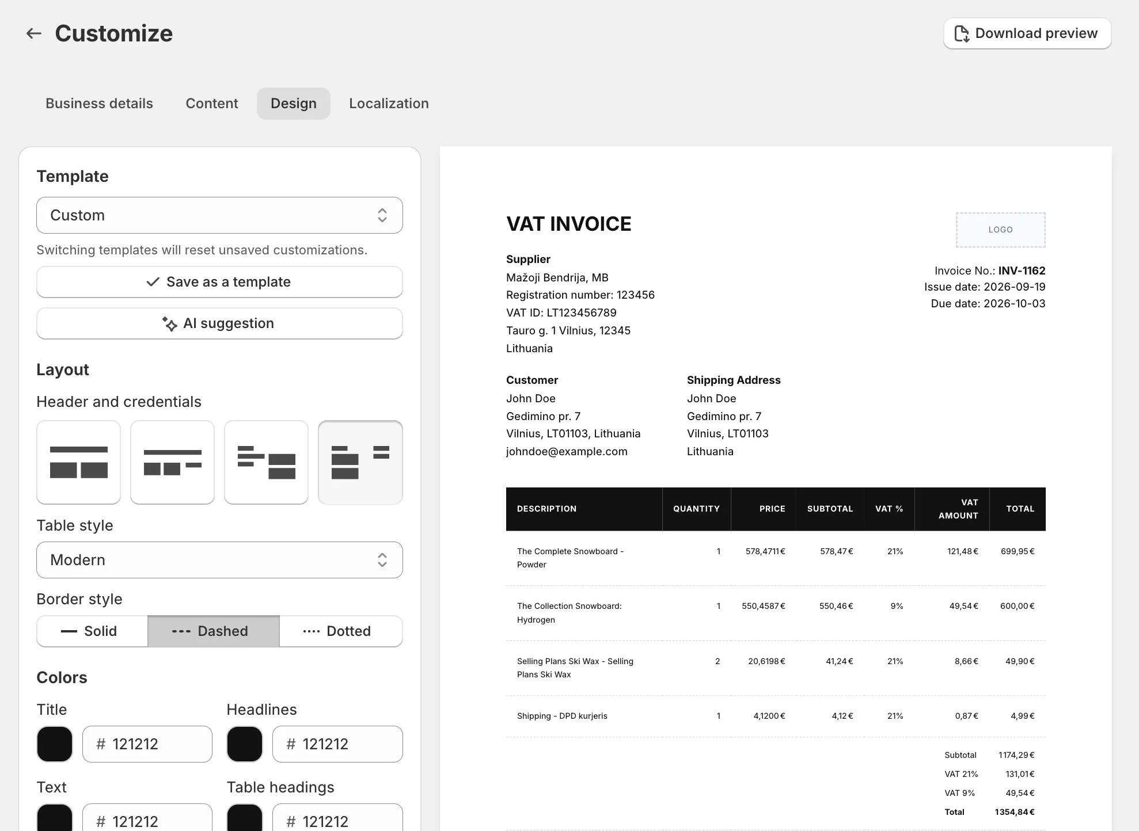Viewport: 1139px width, 831px height.
Task: Click the AI suggestion button
Action: (x=219, y=323)
